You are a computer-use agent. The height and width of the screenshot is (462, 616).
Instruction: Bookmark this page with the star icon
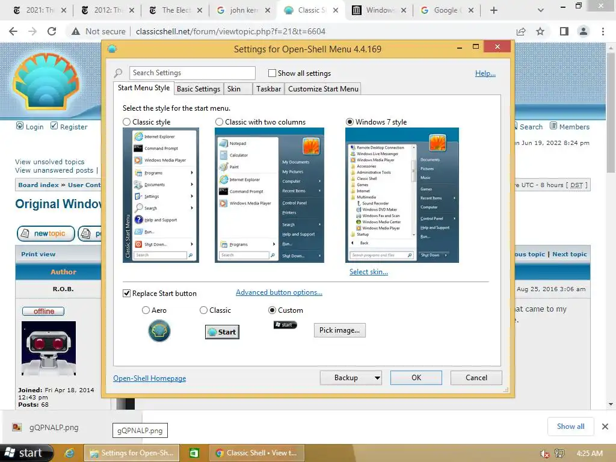pos(540,31)
